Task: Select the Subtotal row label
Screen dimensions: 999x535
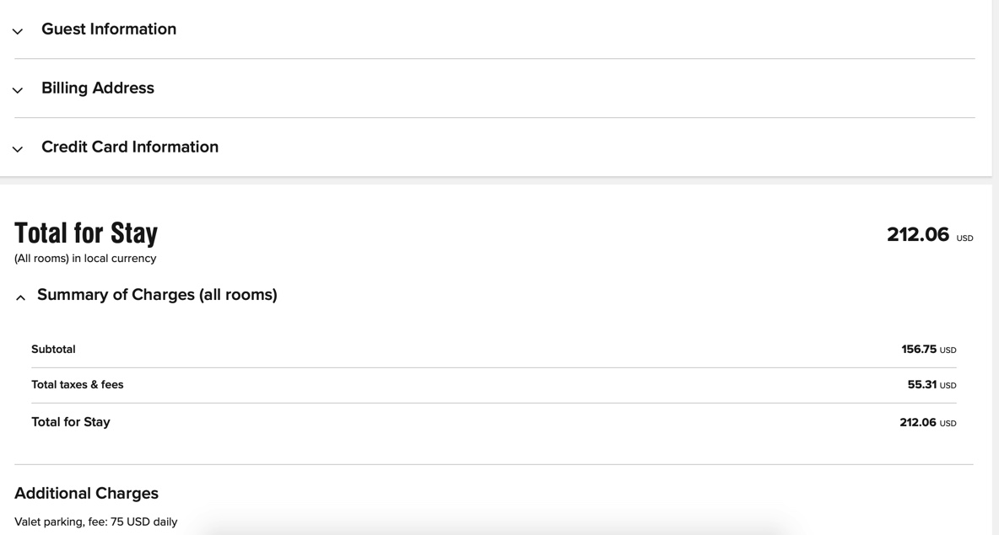Action: point(53,349)
